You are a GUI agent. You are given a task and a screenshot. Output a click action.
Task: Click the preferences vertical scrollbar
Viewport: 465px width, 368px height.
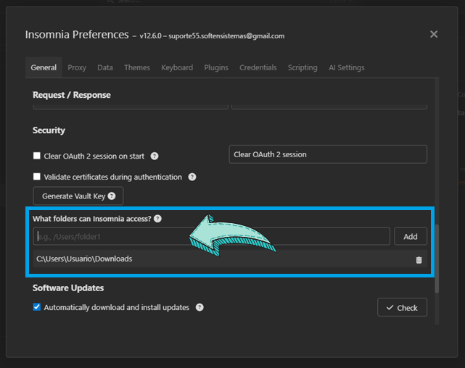[x=437, y=259]
